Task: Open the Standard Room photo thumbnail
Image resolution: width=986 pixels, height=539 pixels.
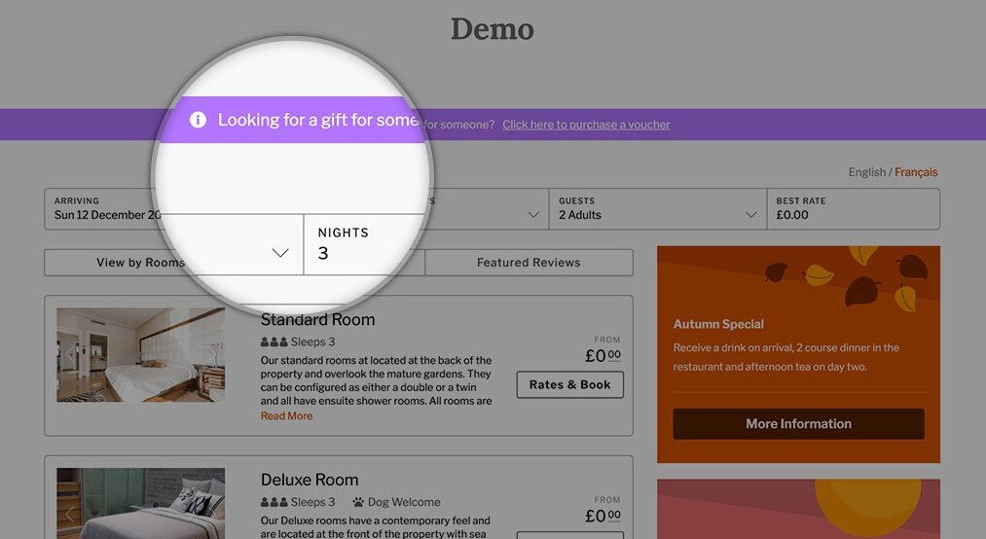Action: pos(141,355)
